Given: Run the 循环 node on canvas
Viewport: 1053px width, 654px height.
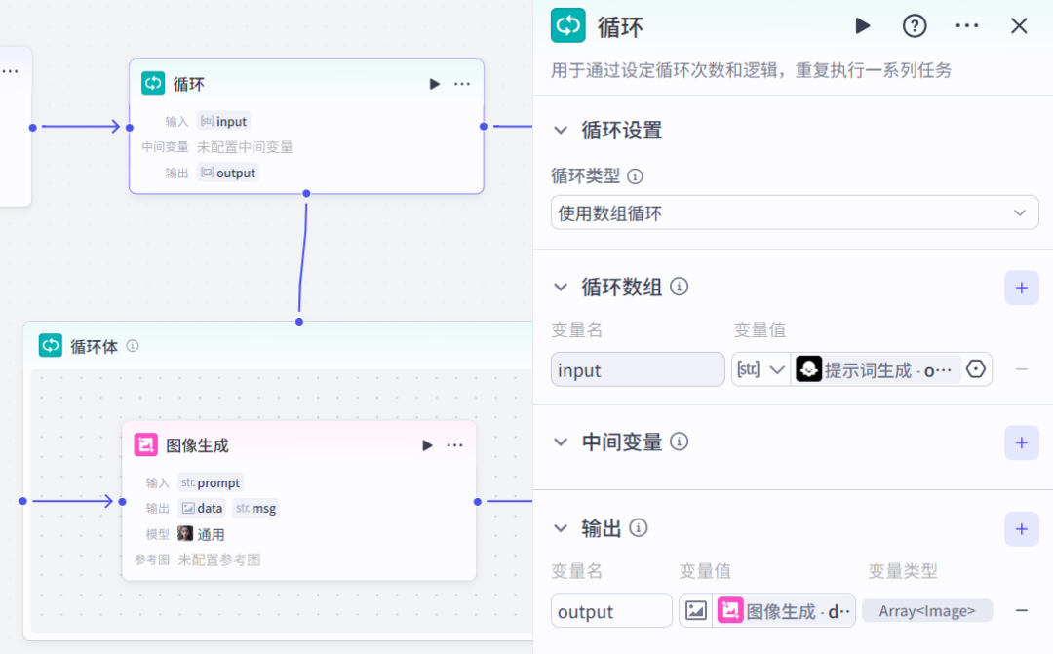Looking at the screenshot, I should (435, 84).
